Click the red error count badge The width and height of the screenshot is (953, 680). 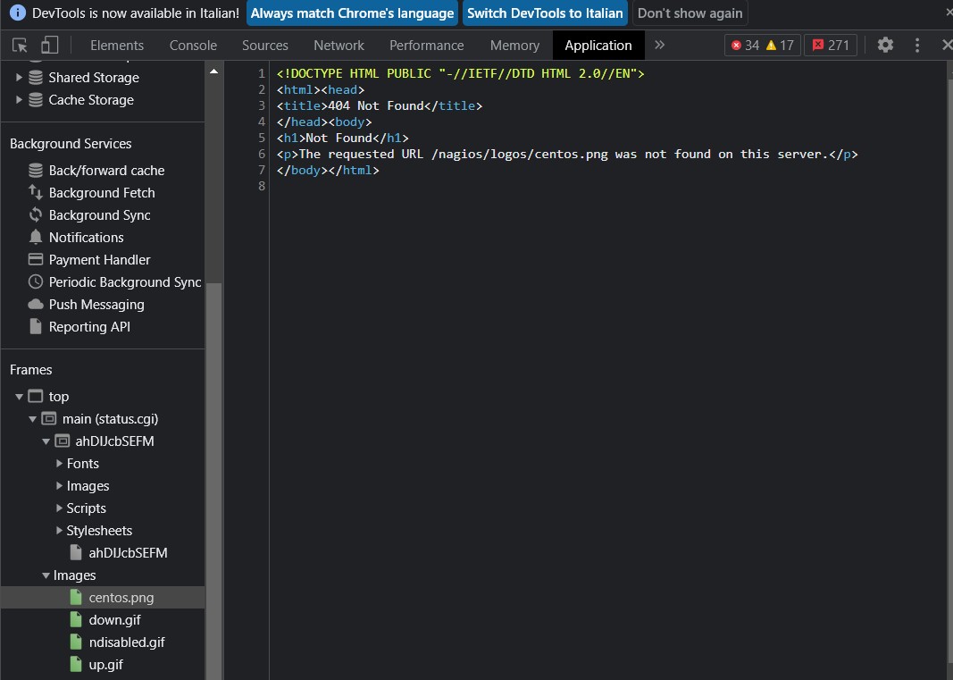pyautogui.click(x=745, y=46)
